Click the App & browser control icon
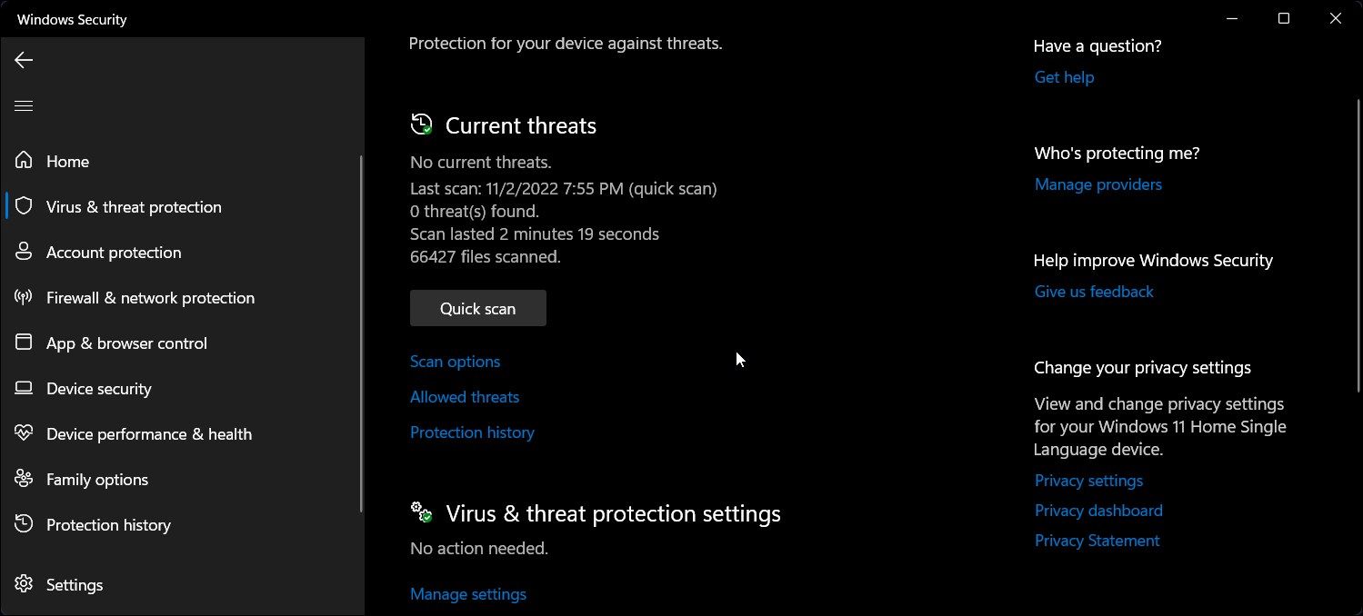Screen dimensions: 1363x616 (x=24, y=343)
